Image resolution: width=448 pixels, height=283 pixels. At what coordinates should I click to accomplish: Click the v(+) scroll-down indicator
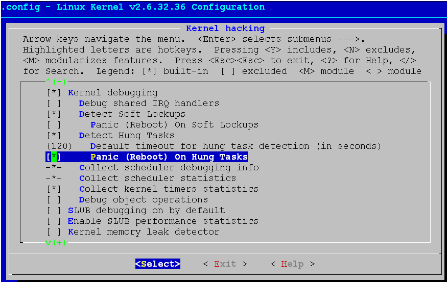click(56, 243)
